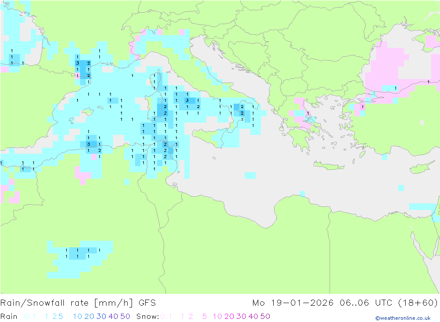The image size is (440, 322).
Task: Click the rain legend value 40
Action: pyautogui.click(x=114, y=316)
